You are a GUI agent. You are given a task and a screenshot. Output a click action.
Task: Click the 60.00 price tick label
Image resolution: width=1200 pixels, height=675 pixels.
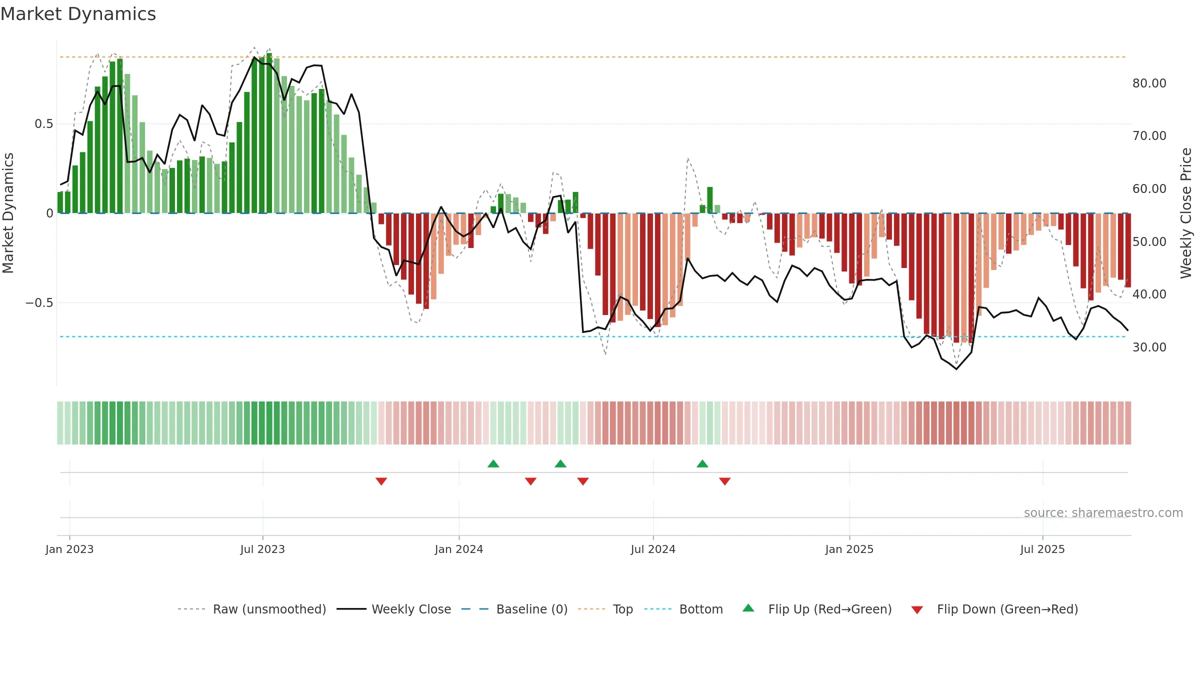pos(1149,189)
